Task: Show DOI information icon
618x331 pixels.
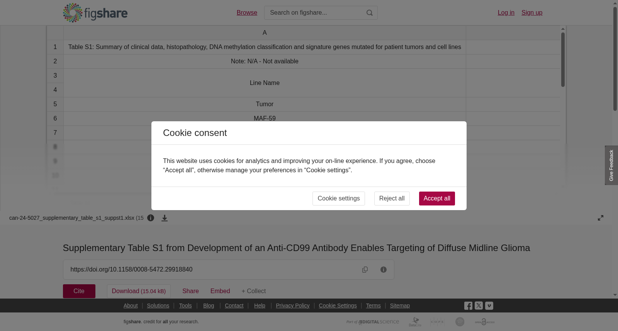Action: coord(384,270)
